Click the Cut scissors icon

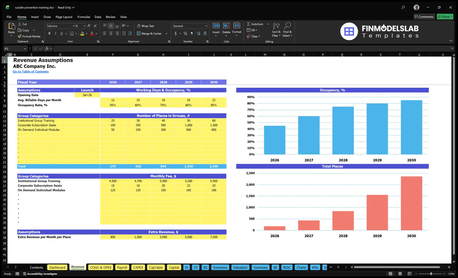coord(19,24)
